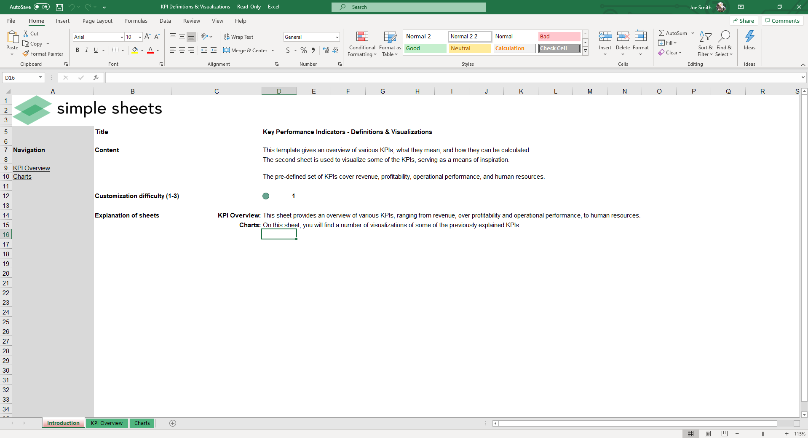Apply the Good cell style swatch

pyautogui.click(x=425, y=48)
